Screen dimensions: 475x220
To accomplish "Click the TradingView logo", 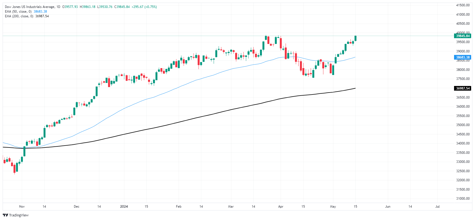I will 16,215.
